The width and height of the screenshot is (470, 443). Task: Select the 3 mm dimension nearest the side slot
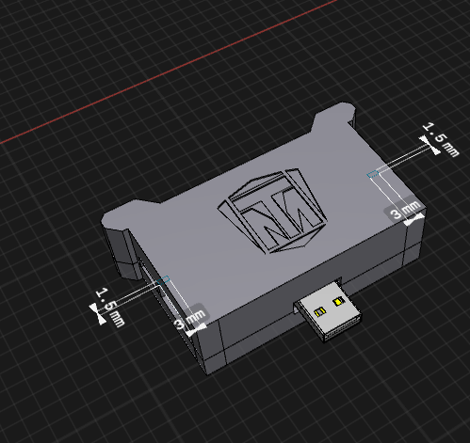tap(191, 320)
